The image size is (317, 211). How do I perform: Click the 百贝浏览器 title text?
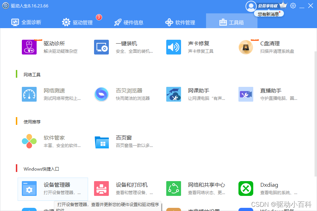click(x=129, y=90)
